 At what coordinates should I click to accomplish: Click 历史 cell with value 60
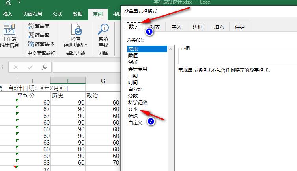click(x=68, y=162)
